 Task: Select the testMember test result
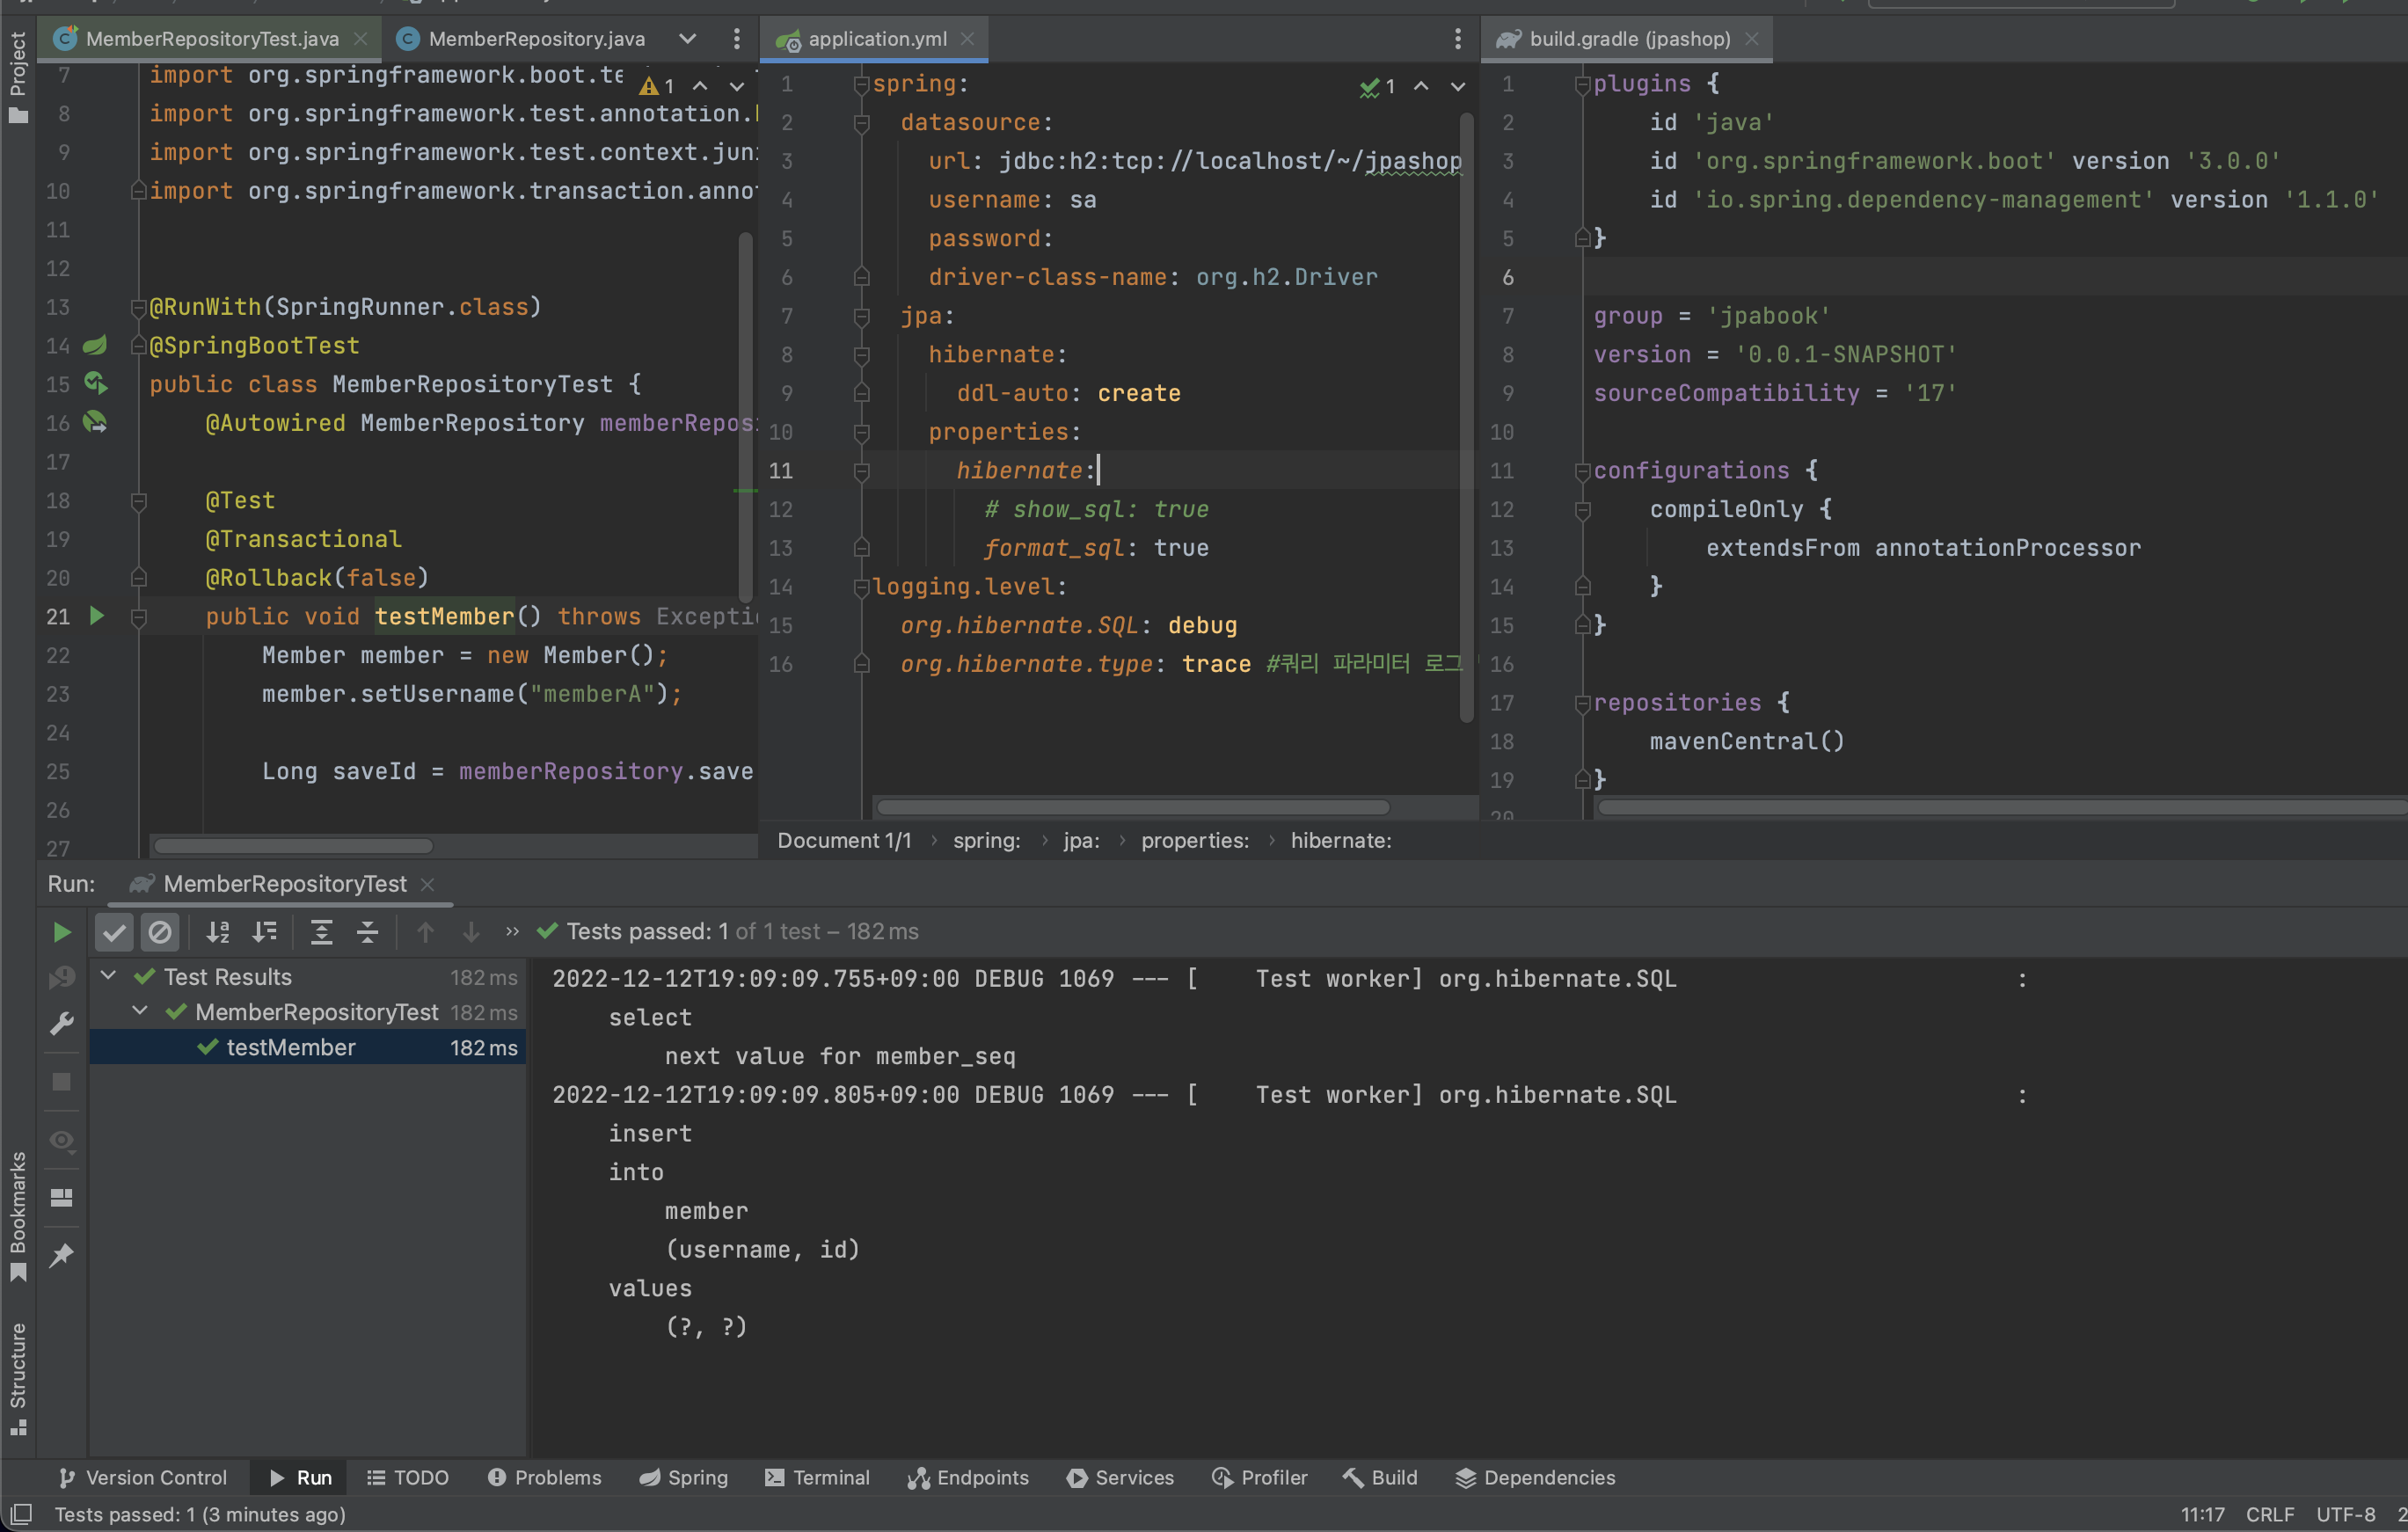(291, 1047)
